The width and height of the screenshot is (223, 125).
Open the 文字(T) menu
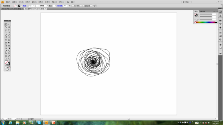pos(28,2)
